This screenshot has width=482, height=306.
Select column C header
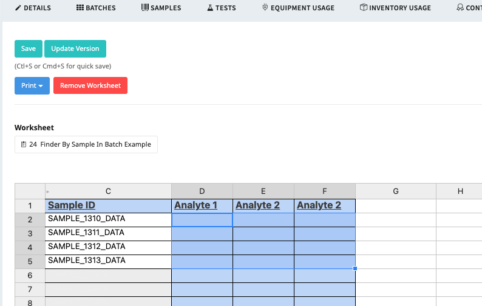[x=108, y=191]
